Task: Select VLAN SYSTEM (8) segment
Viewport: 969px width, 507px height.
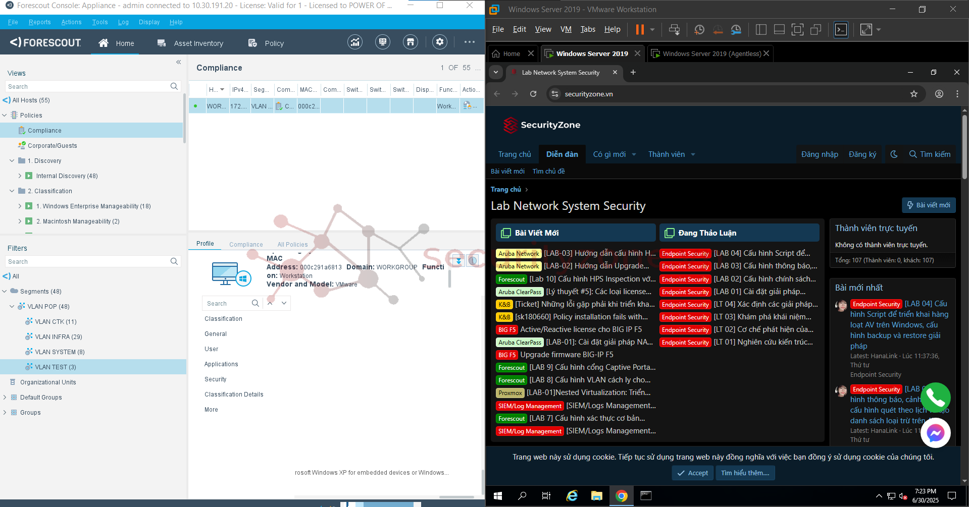Action: [x=60, y=352]
